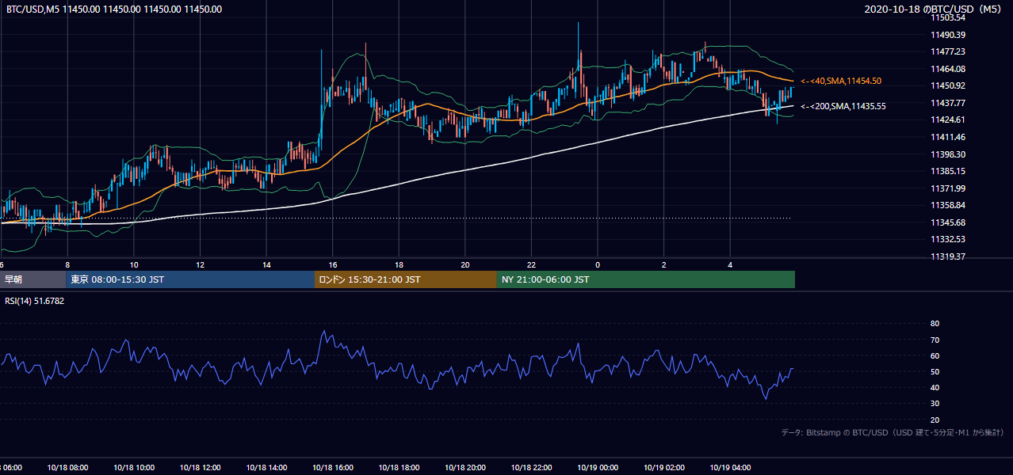Click the 10/19 00:00 time axis label
1013x475 pixels.
(598, 468)
